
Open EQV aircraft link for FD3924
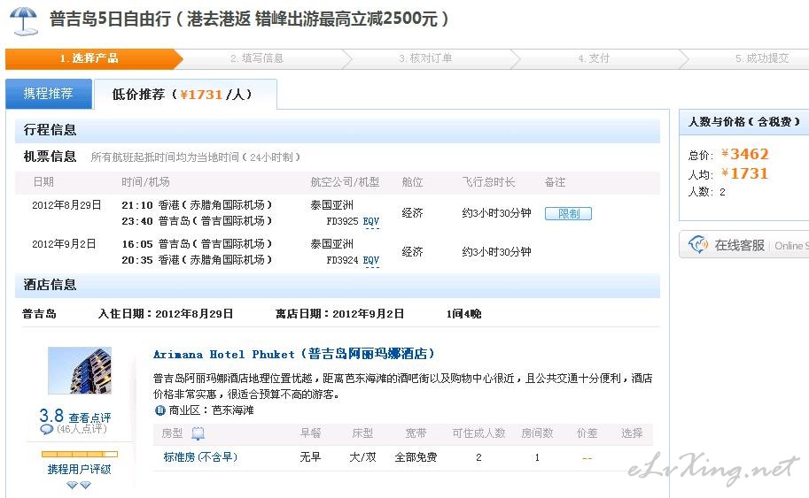tap(371, 261)
